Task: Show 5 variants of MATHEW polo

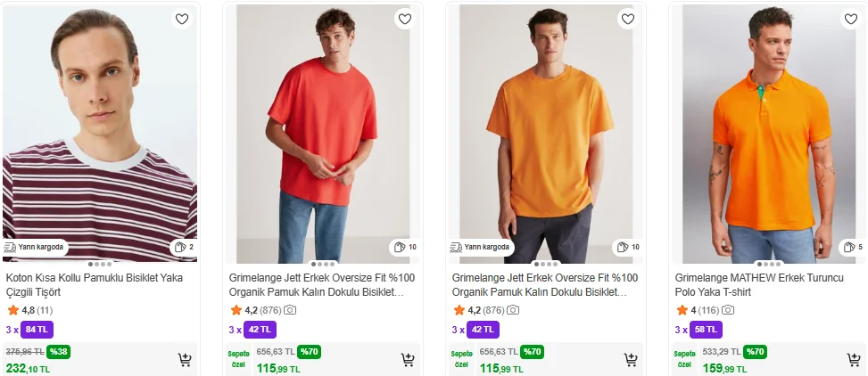Action: pyautogui.click(x=851, y=247)
